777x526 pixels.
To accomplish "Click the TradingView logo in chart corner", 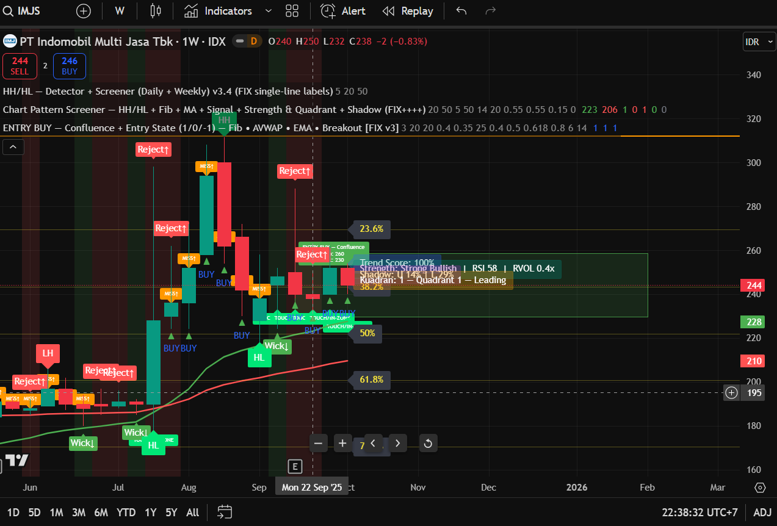I will click(x=16, y=461).
